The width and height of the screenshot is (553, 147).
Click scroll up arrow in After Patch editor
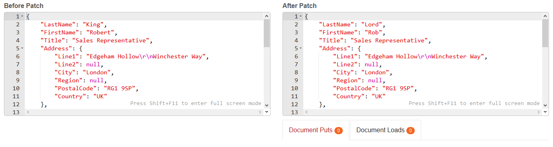(545, 16)
